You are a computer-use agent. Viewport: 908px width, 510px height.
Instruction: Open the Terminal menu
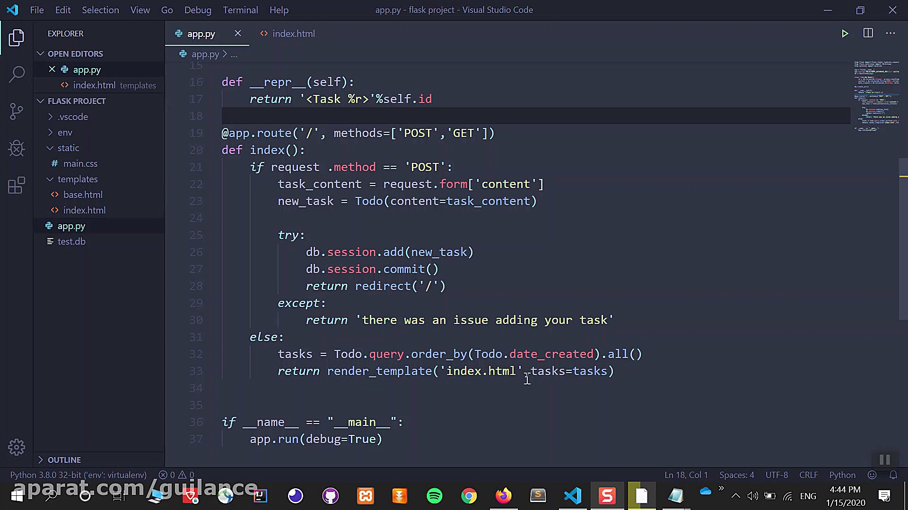tap(240, 10)
